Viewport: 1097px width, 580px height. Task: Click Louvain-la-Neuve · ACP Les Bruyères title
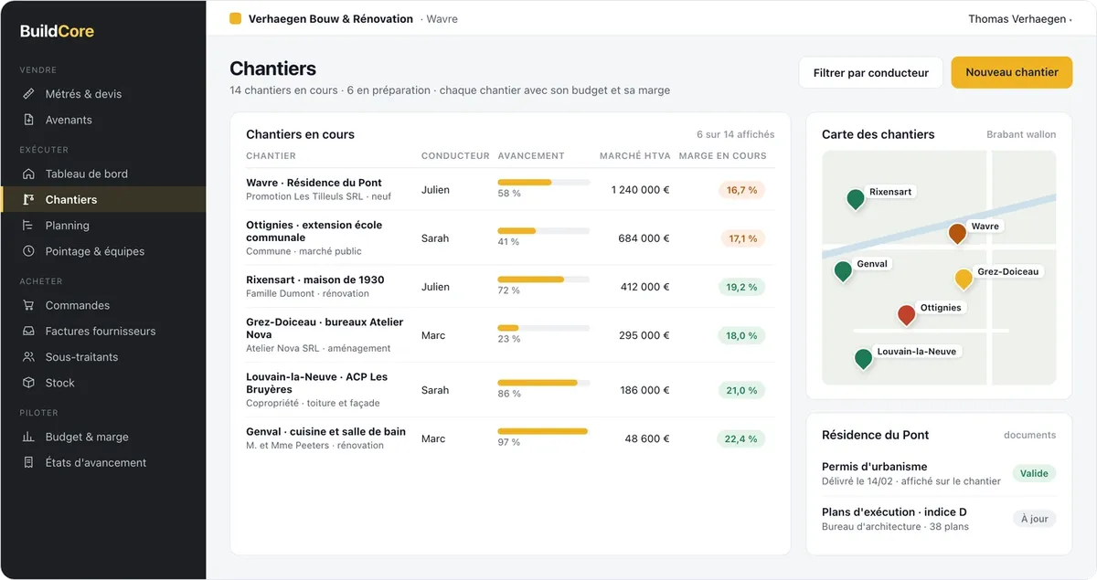316,383
